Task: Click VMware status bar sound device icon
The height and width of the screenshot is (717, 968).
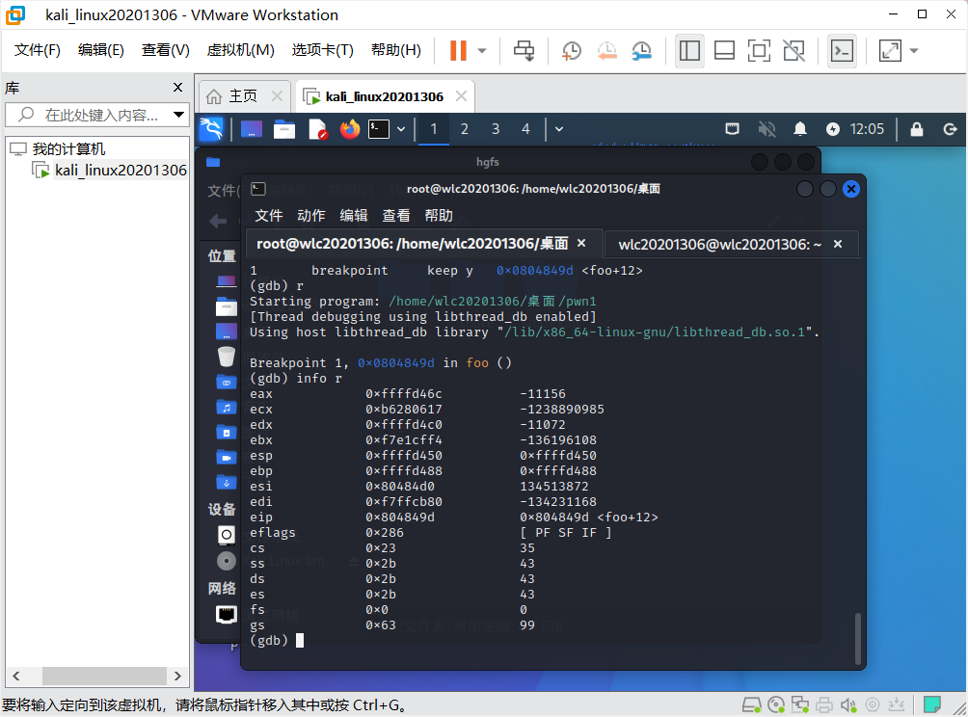Action: [848, 704]
